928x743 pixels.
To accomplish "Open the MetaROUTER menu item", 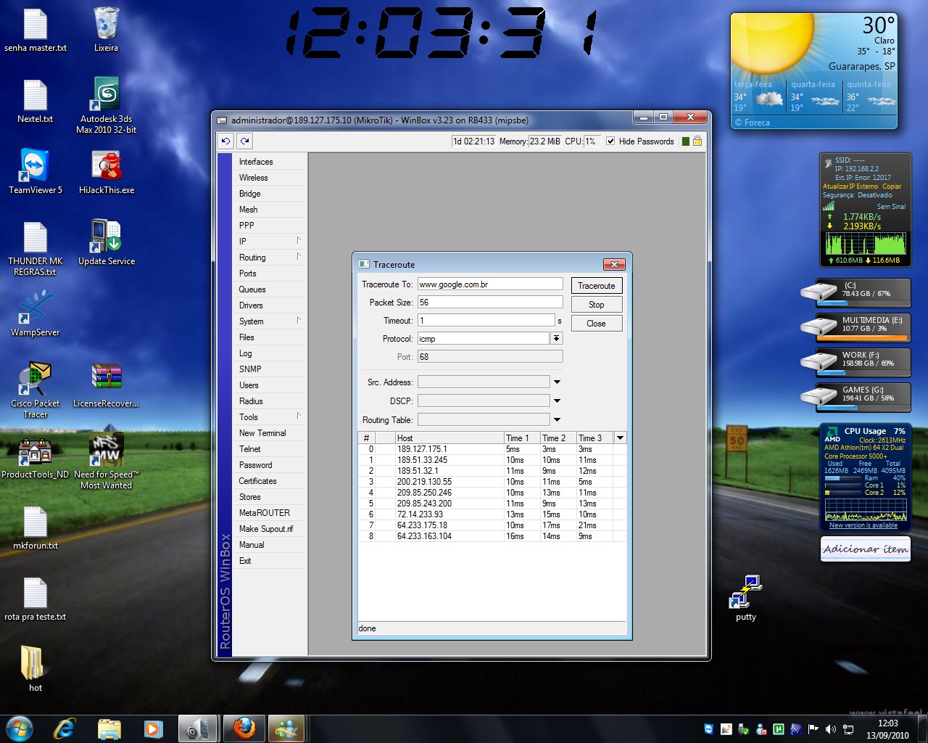I will point(270,512).
